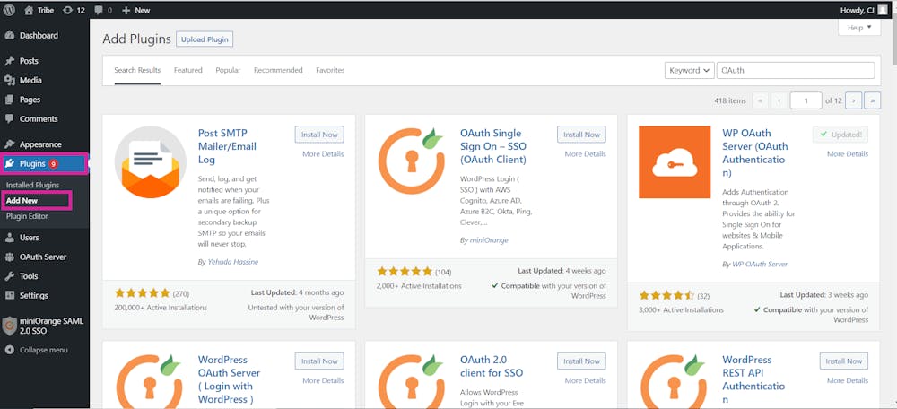This screenshot has width=897, height=409.
Task: View More Details for OAuth 2.0 client
Action: coord(585,380)
